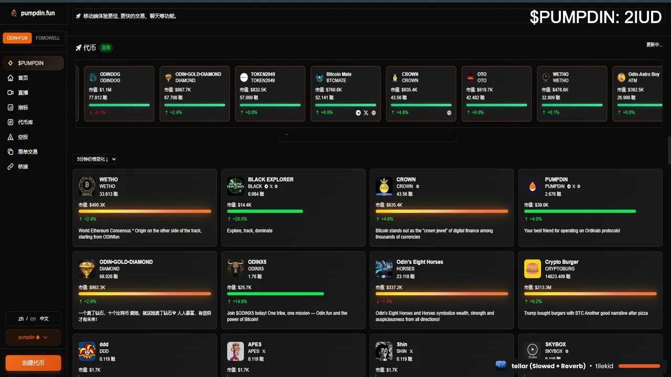The image size is (671, 377).
Task: Click the globe icon beside SKYBOX ticker
Action: 567,351
